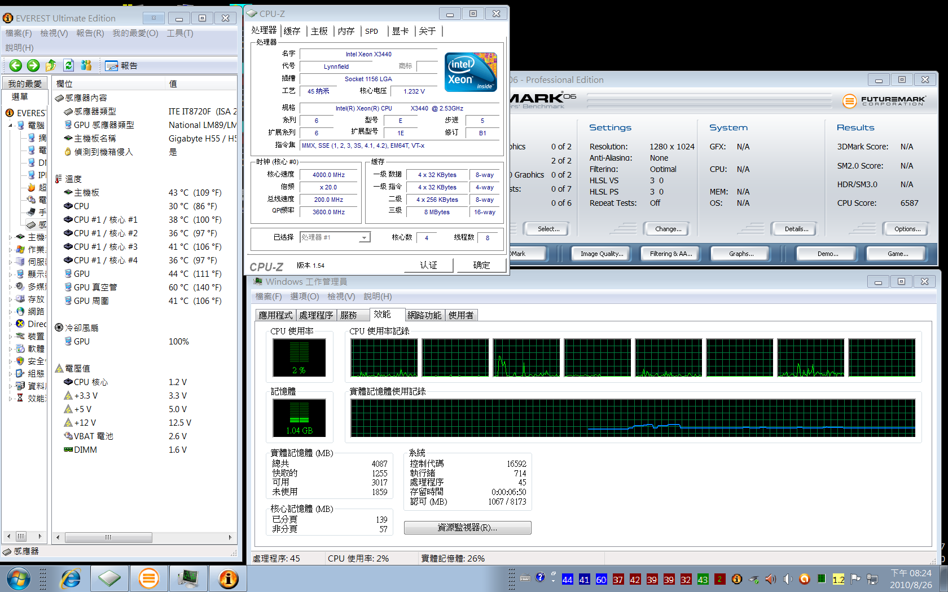
Task: Expand the 網路 node in EVEREST tree
Action: (x=10, y=311)
